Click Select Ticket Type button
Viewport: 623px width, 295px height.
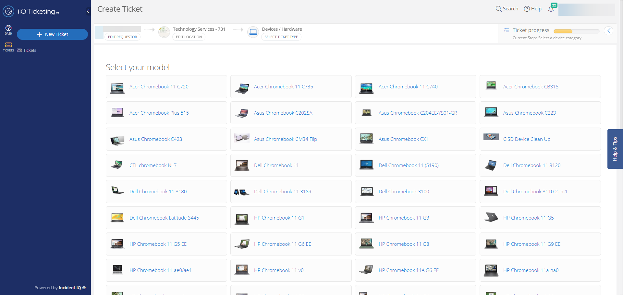(281, 37)
